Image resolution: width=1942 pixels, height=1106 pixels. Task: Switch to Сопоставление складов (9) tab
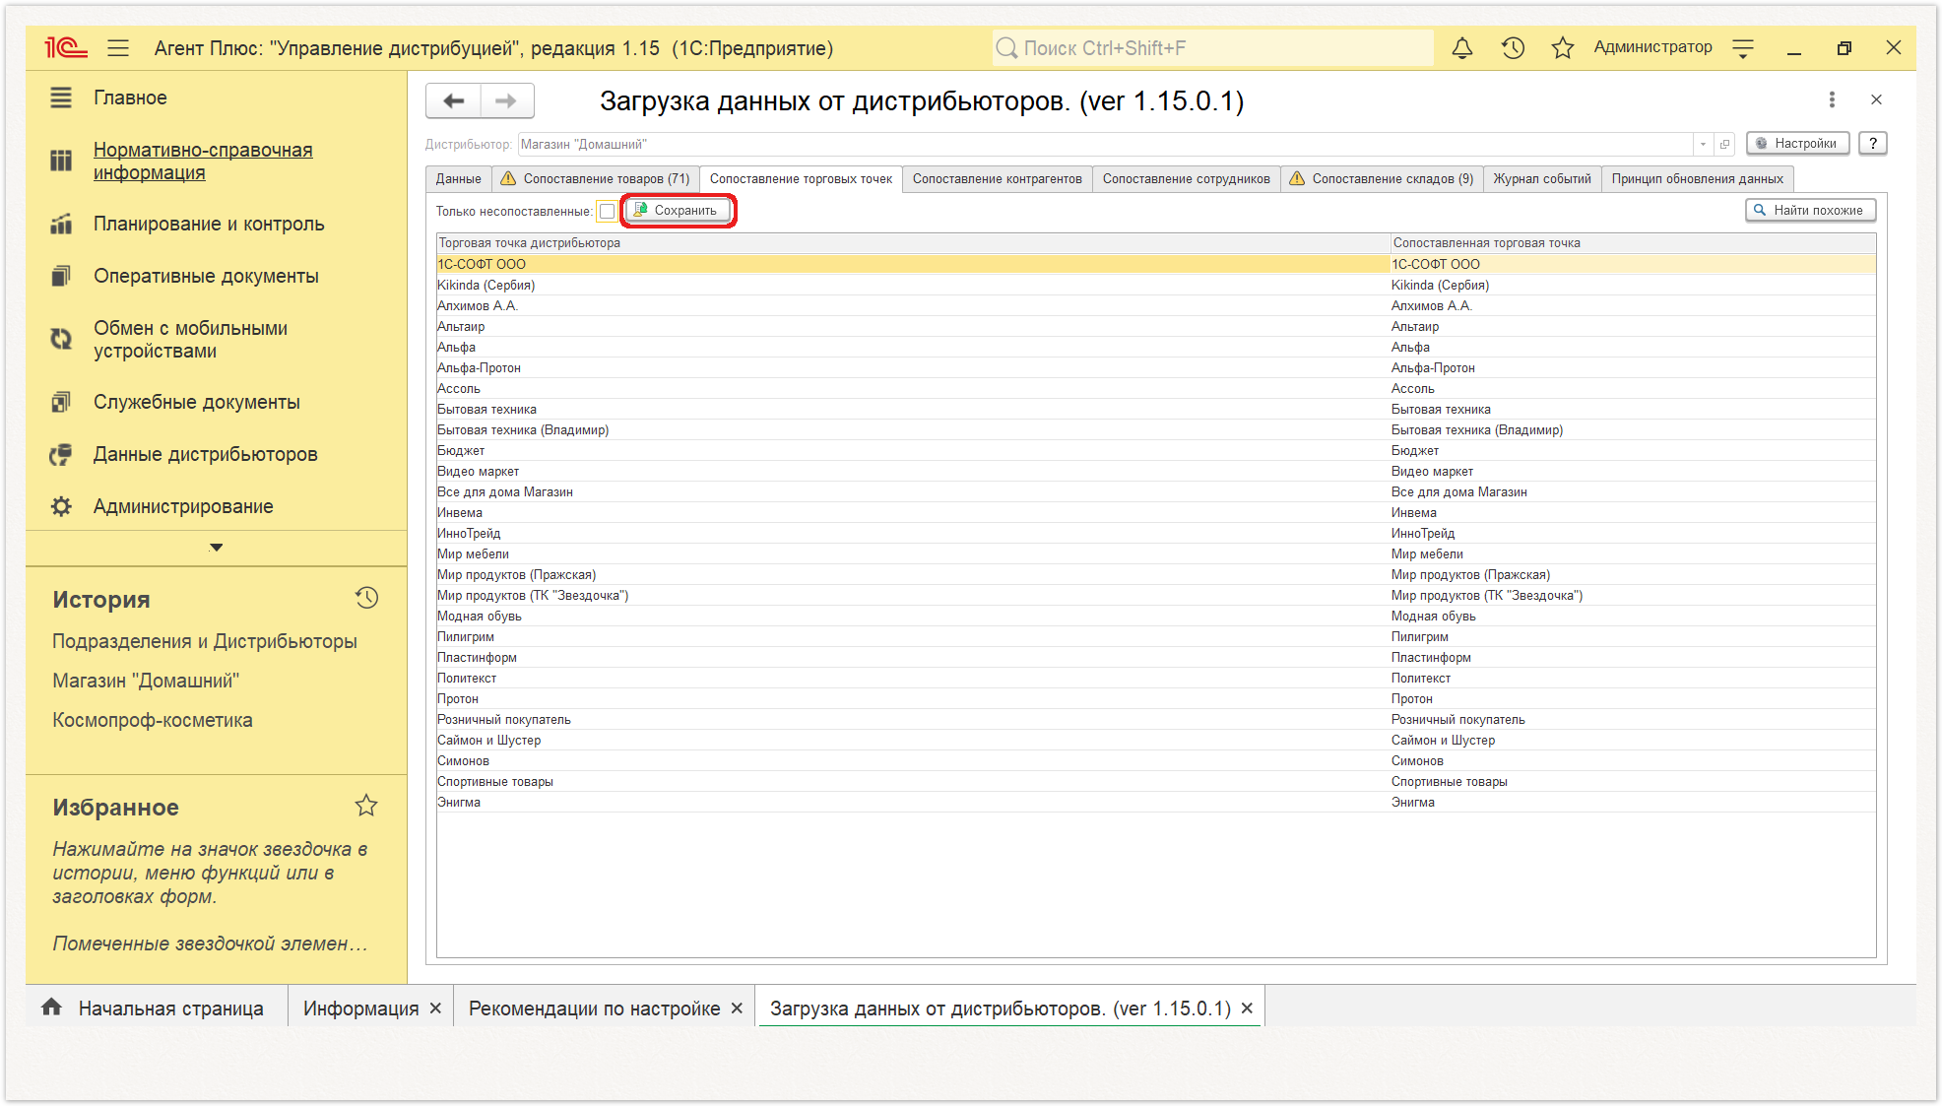[x=1381, y=178]
